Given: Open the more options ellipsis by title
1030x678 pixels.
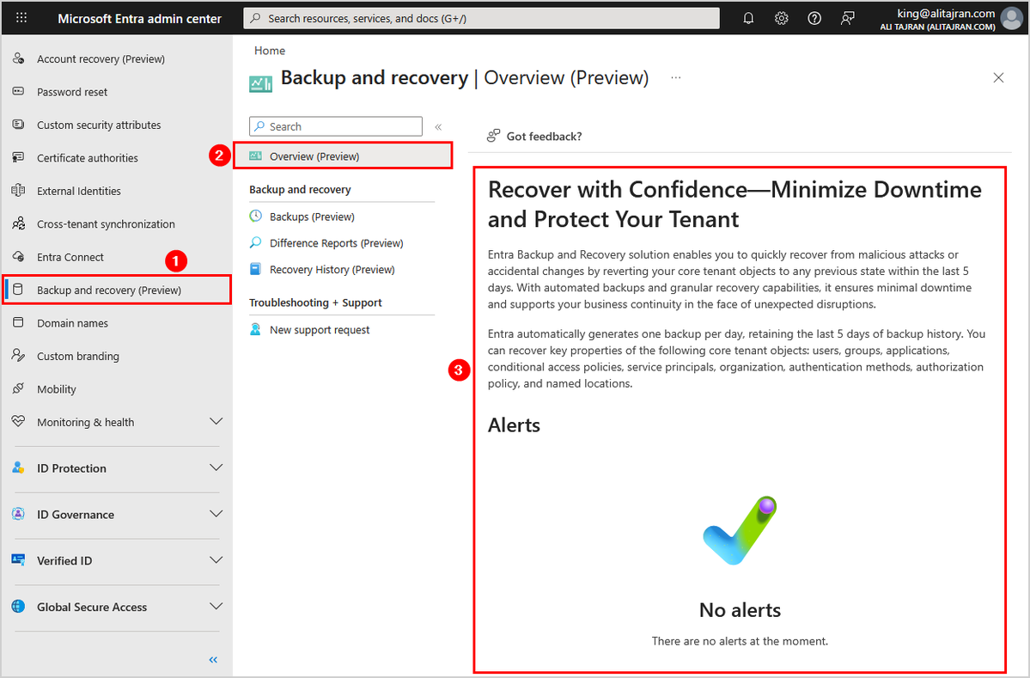Looking at the screenshot, I should click(676, 78).
